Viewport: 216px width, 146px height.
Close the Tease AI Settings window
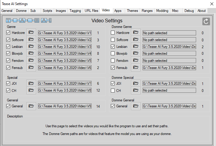pos(212,4)
